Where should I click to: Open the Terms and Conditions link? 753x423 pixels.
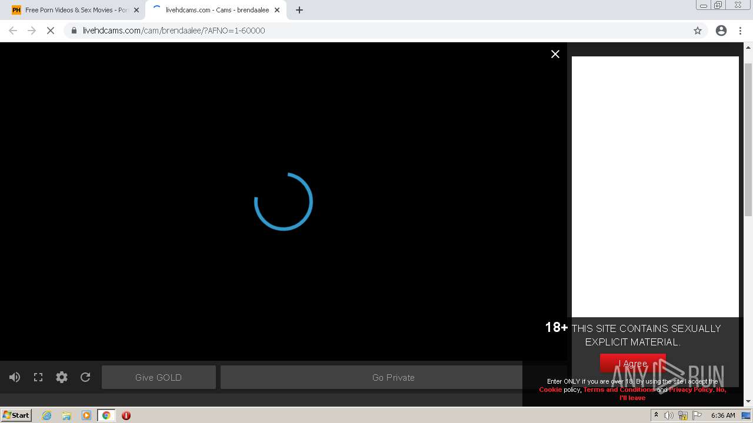[x=619, y=390]
